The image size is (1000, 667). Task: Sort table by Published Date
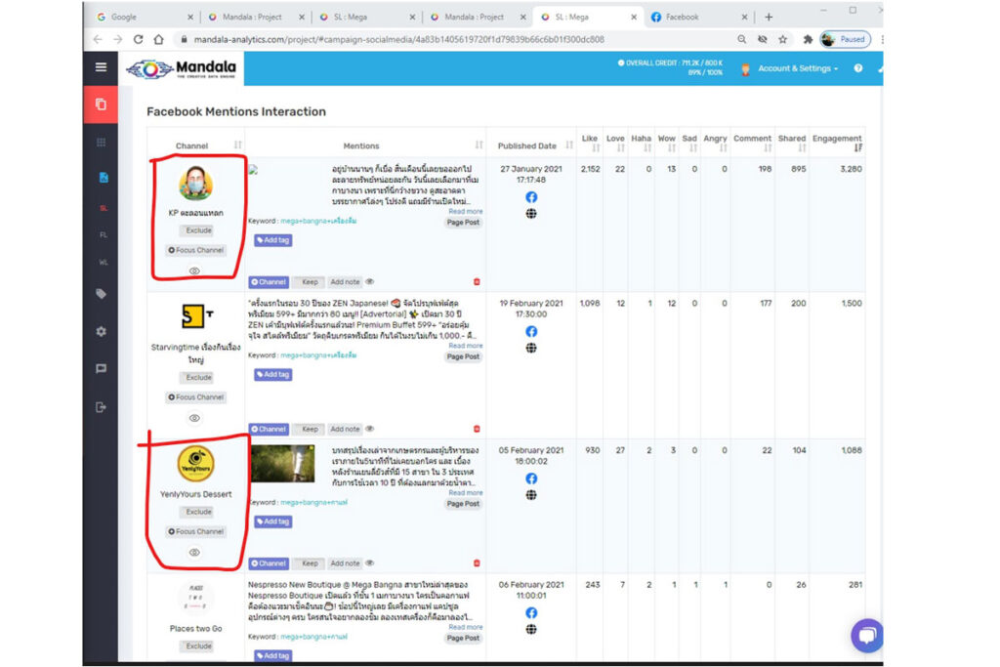569,146
